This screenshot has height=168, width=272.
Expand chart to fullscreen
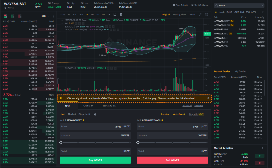point(200,15)
